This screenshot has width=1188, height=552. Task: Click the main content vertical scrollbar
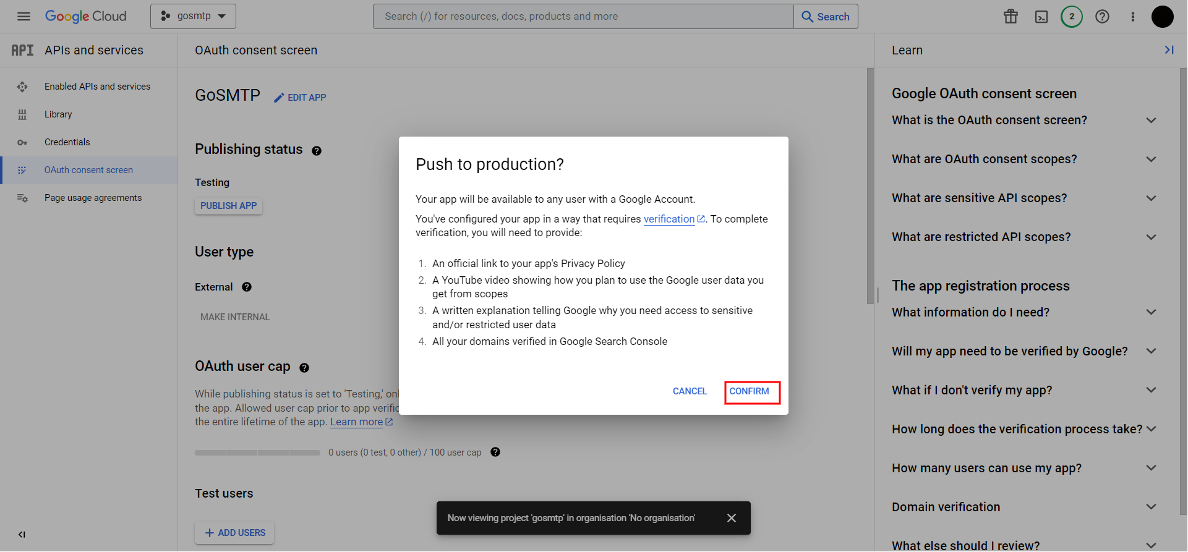tap(870, 186)
